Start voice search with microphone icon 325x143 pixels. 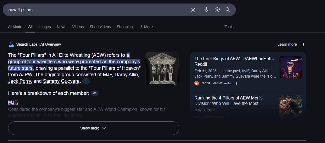click(206, 10)
